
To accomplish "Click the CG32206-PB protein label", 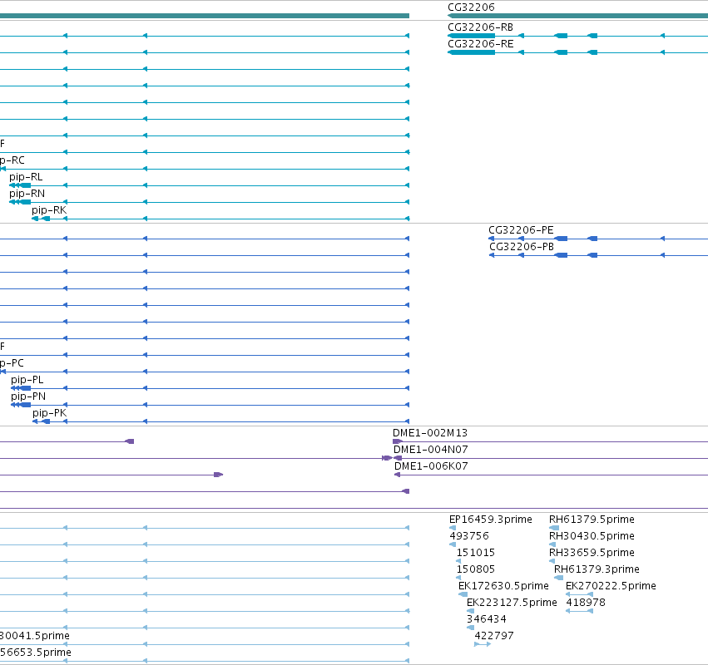I will pyautogui.click(x=522, y=247).
